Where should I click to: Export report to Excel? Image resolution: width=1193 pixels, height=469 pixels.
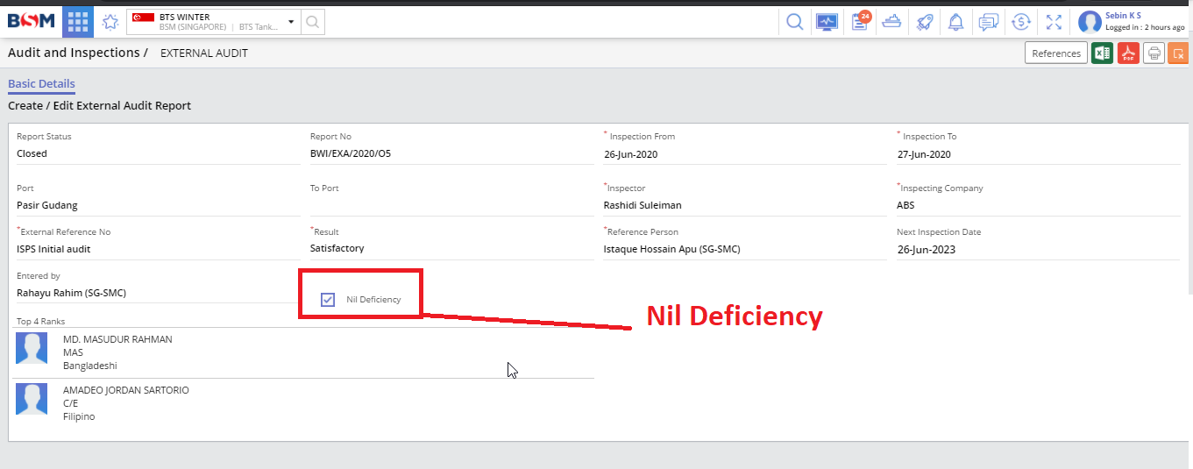1102,53
